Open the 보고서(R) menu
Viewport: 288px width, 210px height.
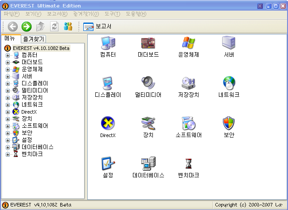57,14
